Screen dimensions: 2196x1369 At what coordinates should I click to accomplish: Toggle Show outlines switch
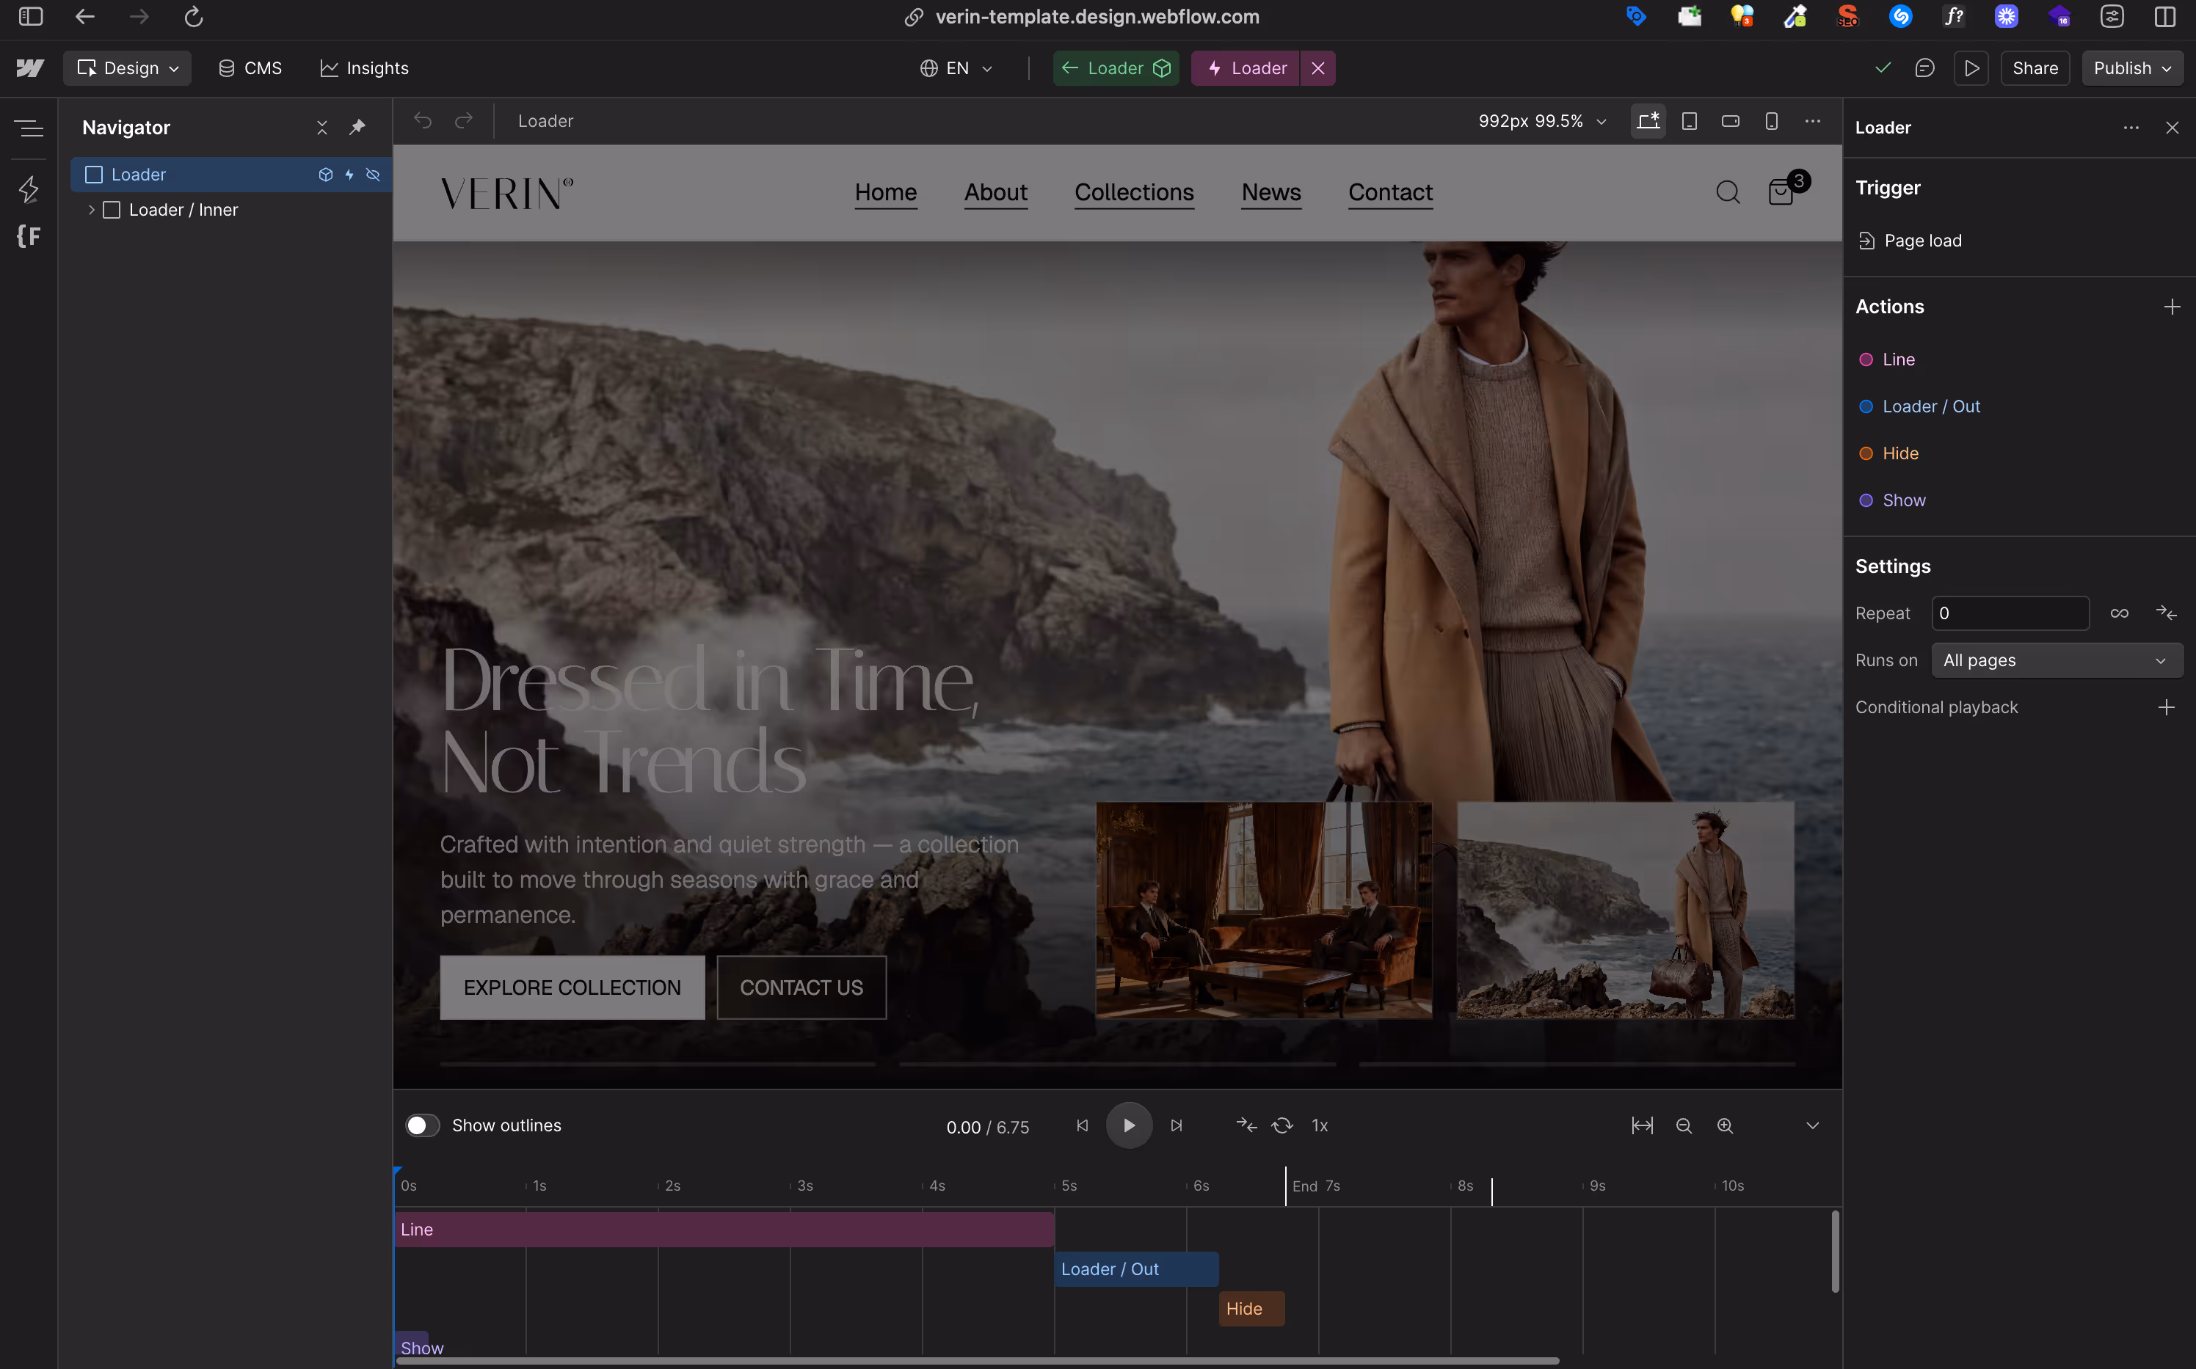pyautogui.click(x=423, y=1125)
